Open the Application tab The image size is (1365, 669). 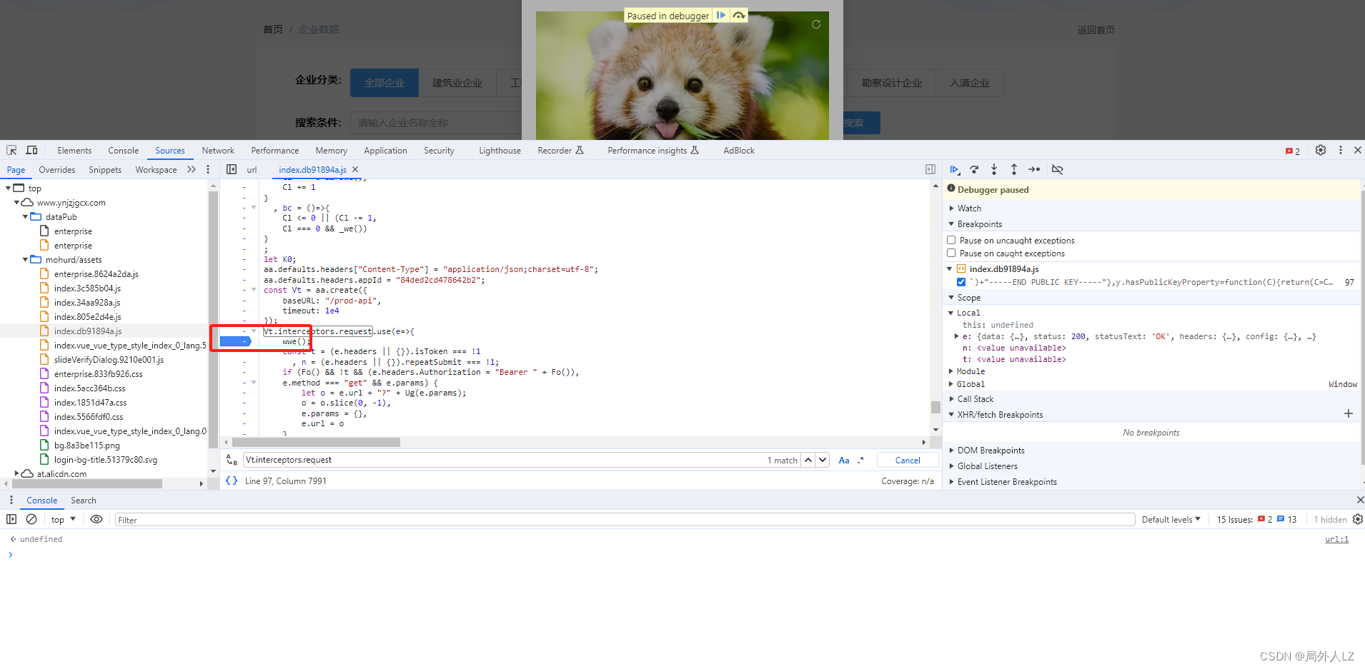pos(385,151)
